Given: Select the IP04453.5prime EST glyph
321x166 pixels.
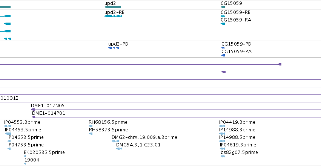Looking at the screenshot, I should point(8,134).
